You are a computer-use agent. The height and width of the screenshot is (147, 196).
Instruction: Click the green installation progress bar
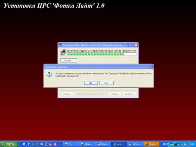click(x=101, y=54)
